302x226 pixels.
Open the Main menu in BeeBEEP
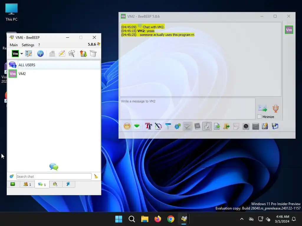(14, 45)
